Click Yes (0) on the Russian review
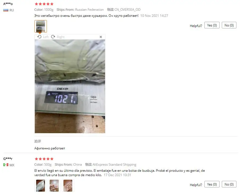 pos(212,25)
